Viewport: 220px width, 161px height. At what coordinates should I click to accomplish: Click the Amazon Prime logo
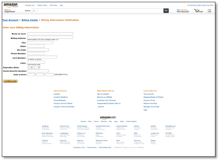[11, 5]
